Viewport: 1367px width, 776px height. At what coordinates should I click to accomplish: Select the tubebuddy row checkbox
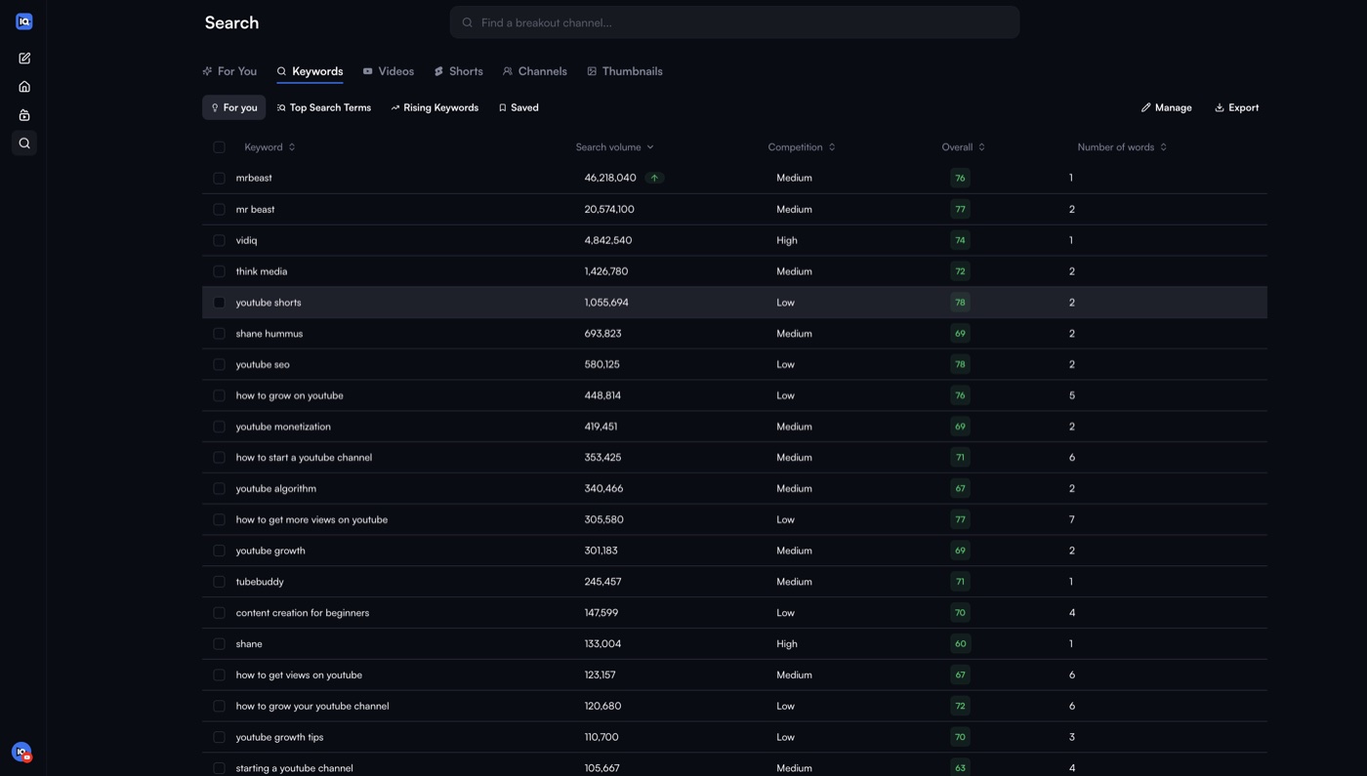tap(219, 582)
